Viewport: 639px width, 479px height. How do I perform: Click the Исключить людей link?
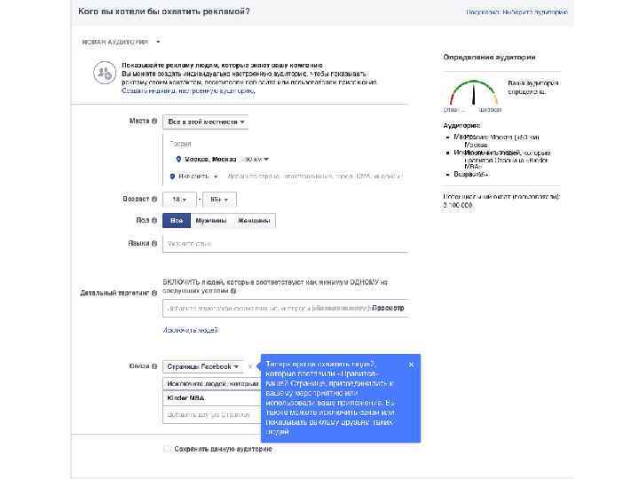point(190,330)
